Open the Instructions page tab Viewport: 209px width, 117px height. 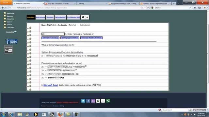point(40,17)
